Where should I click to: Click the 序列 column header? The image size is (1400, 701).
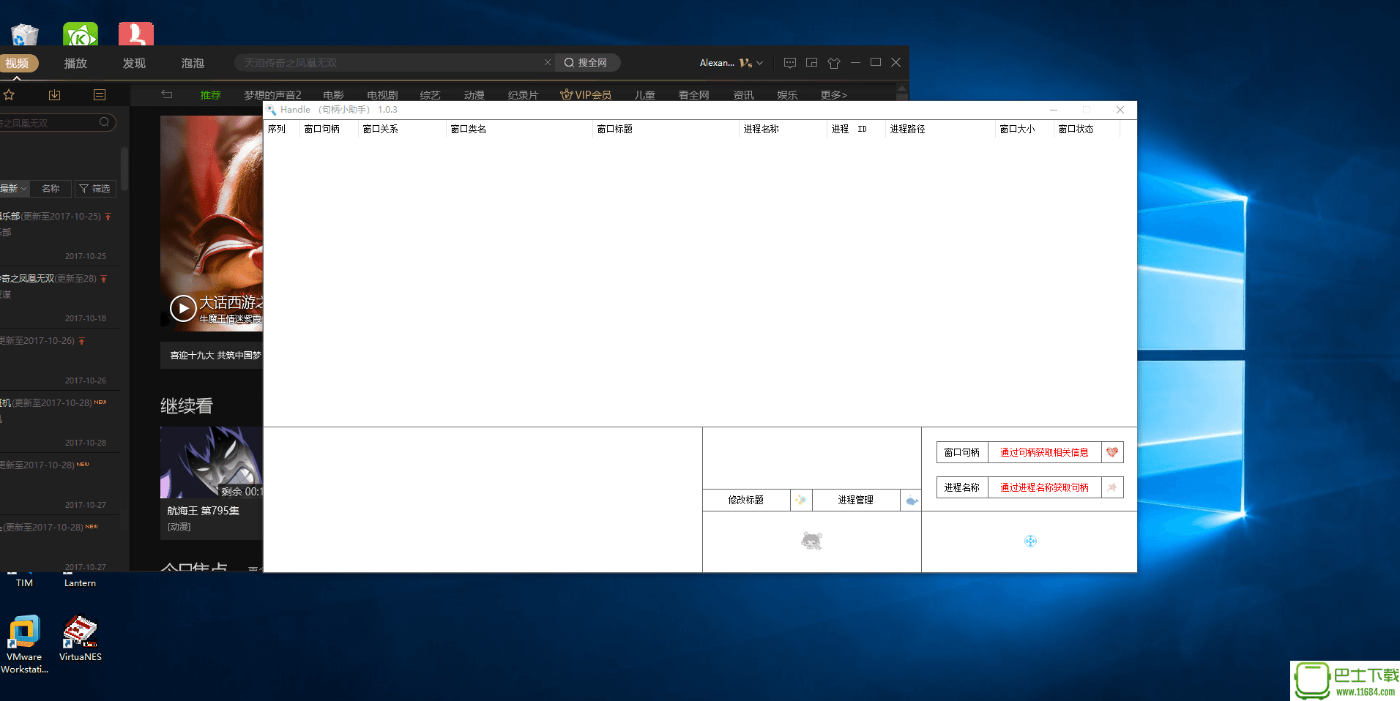(x=281, y=129)
